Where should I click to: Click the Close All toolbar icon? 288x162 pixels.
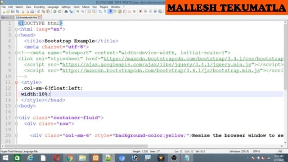click(27, 12)
